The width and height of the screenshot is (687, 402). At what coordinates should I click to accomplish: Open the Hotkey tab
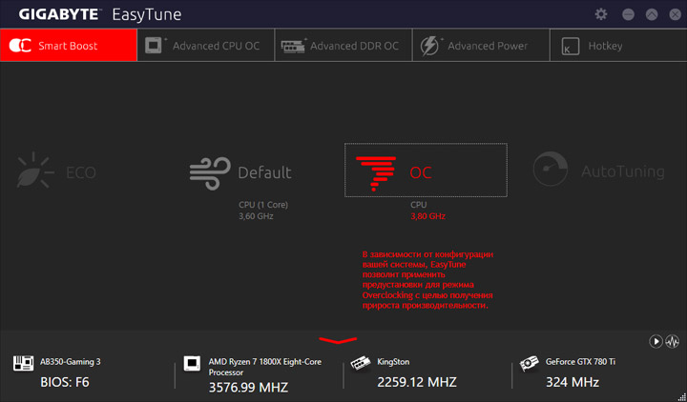tap(618, 45)
